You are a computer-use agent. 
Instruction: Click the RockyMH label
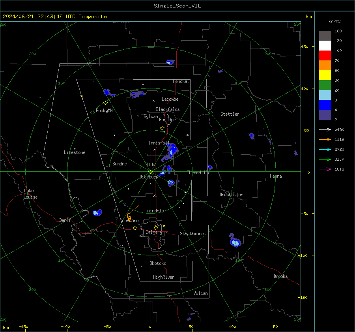click(104, 111)
